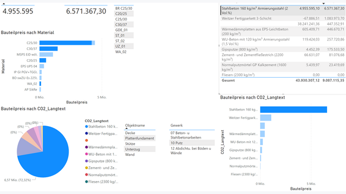Select WA_02 in the slicer list
This screenshot has height=194, width=346.
(x=124, y=52)
